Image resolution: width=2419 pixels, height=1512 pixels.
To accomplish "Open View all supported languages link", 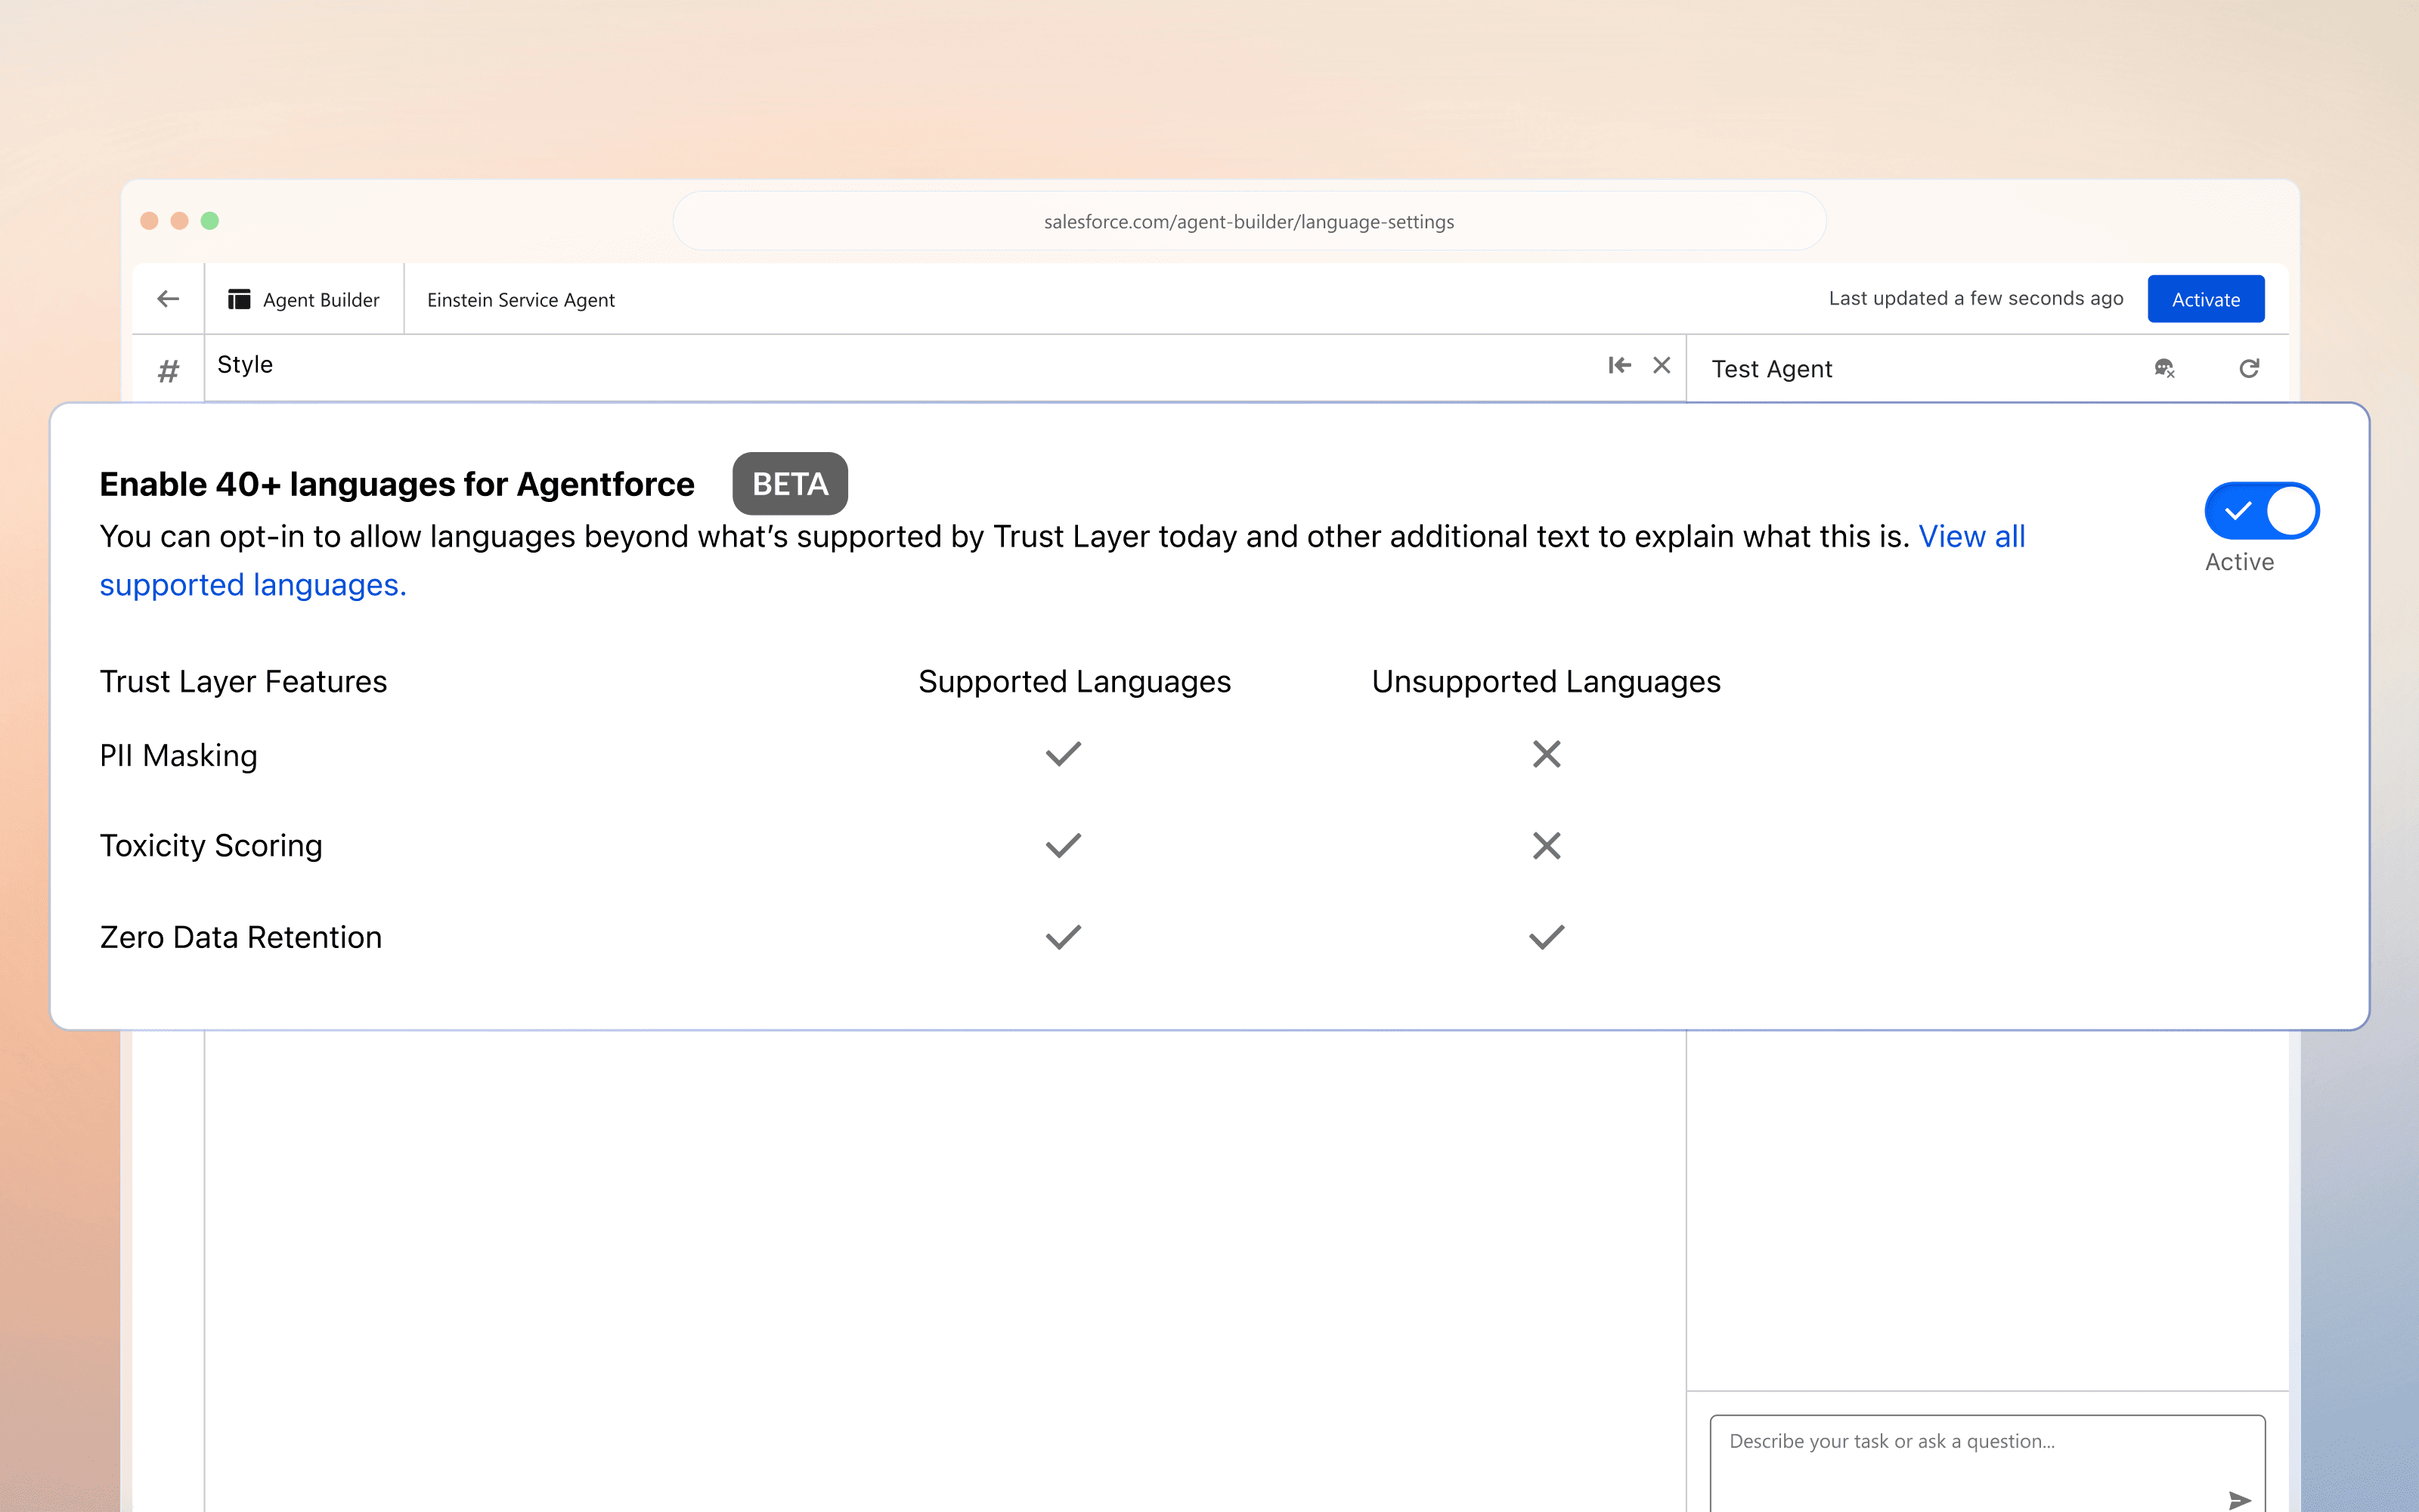I will pos(1971,536).
